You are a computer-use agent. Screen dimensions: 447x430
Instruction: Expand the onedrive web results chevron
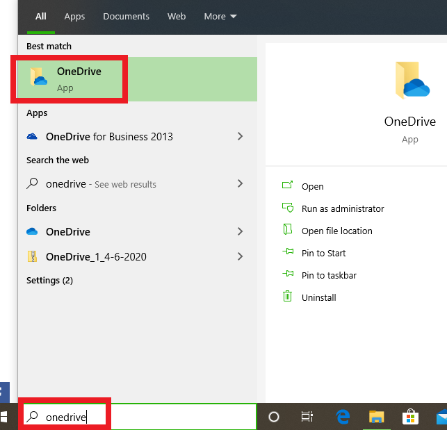coord(240,183)
